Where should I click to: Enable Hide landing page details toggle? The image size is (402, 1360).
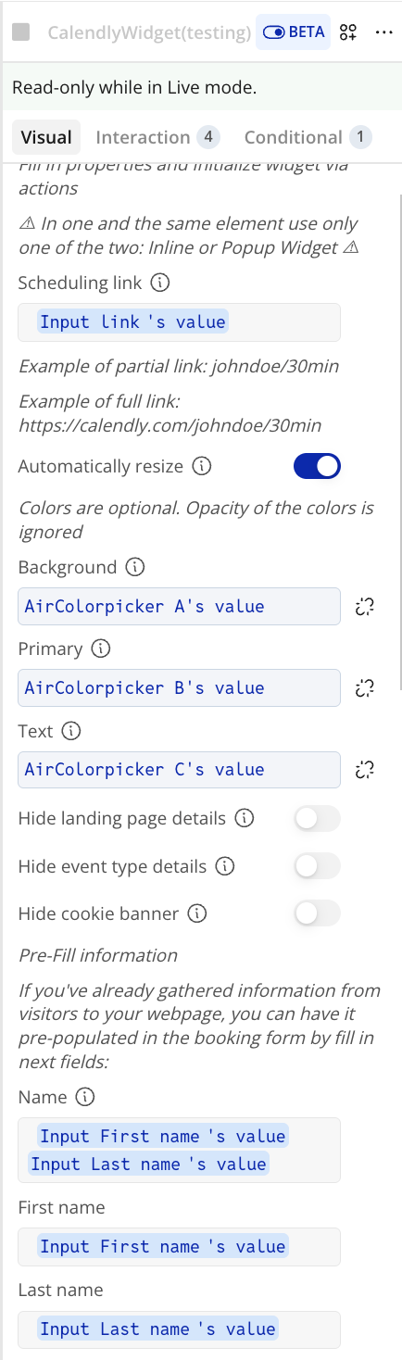[x=317, y=819]
